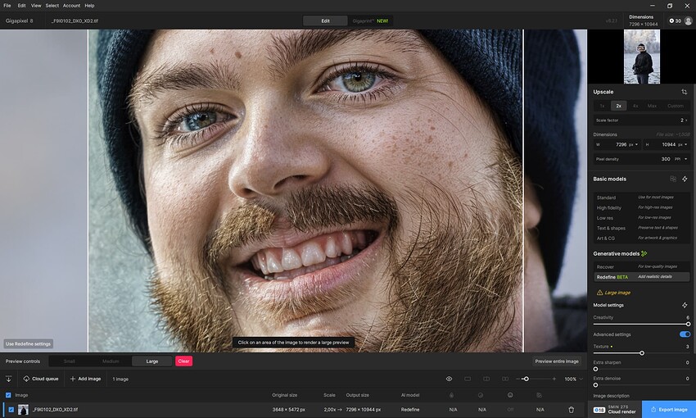Image resolution: width=696 pixels, height=418 pixels.
Task: Toggle the select-all Image header checkbox
Action: 9,395
